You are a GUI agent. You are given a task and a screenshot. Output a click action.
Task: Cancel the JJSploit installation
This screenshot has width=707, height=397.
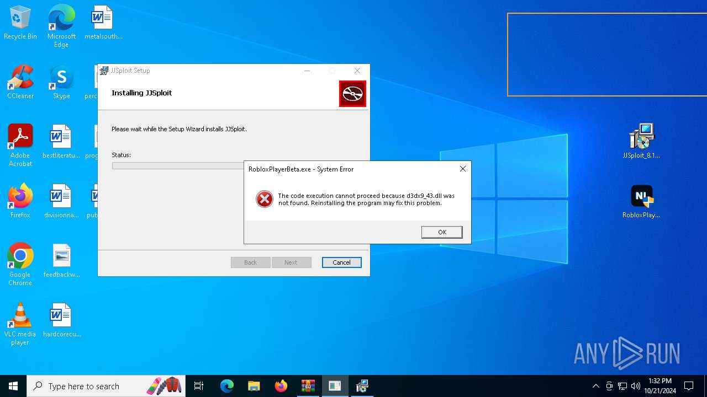pyautogui.click(x=341, y=262)
